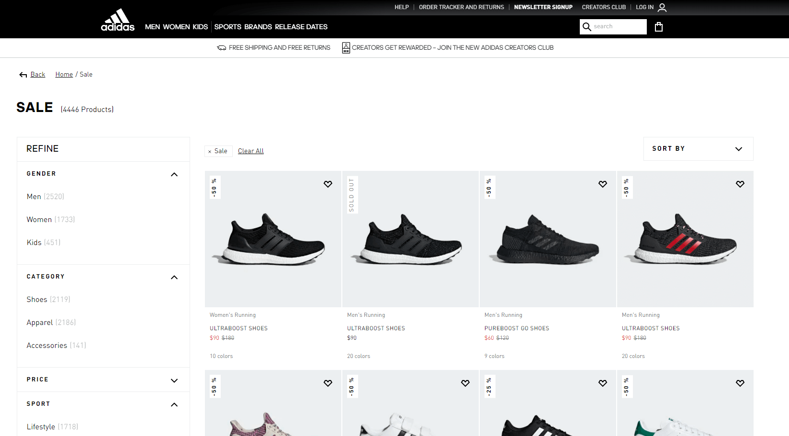Open the pink multicolor shoe image
789x436 pixels.
[273, 403]
